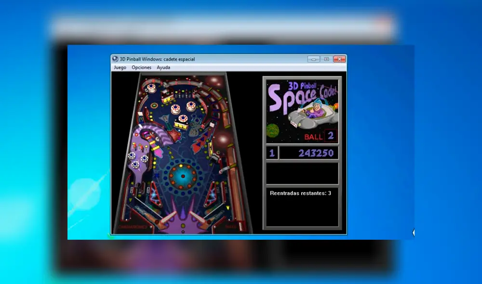
Task: Click the player number 1 indicator
Action: pos(271,153)
